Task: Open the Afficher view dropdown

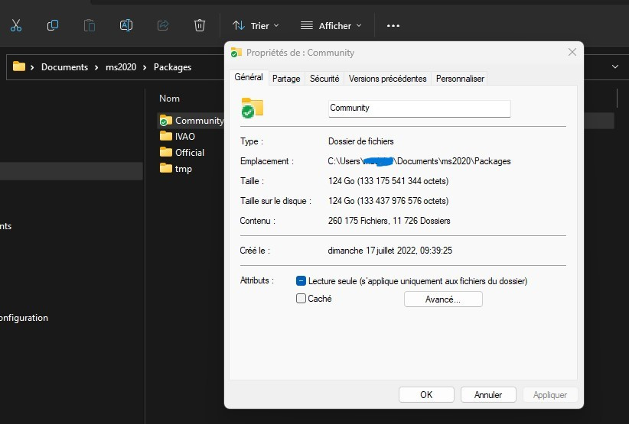Action: point(331,26)
